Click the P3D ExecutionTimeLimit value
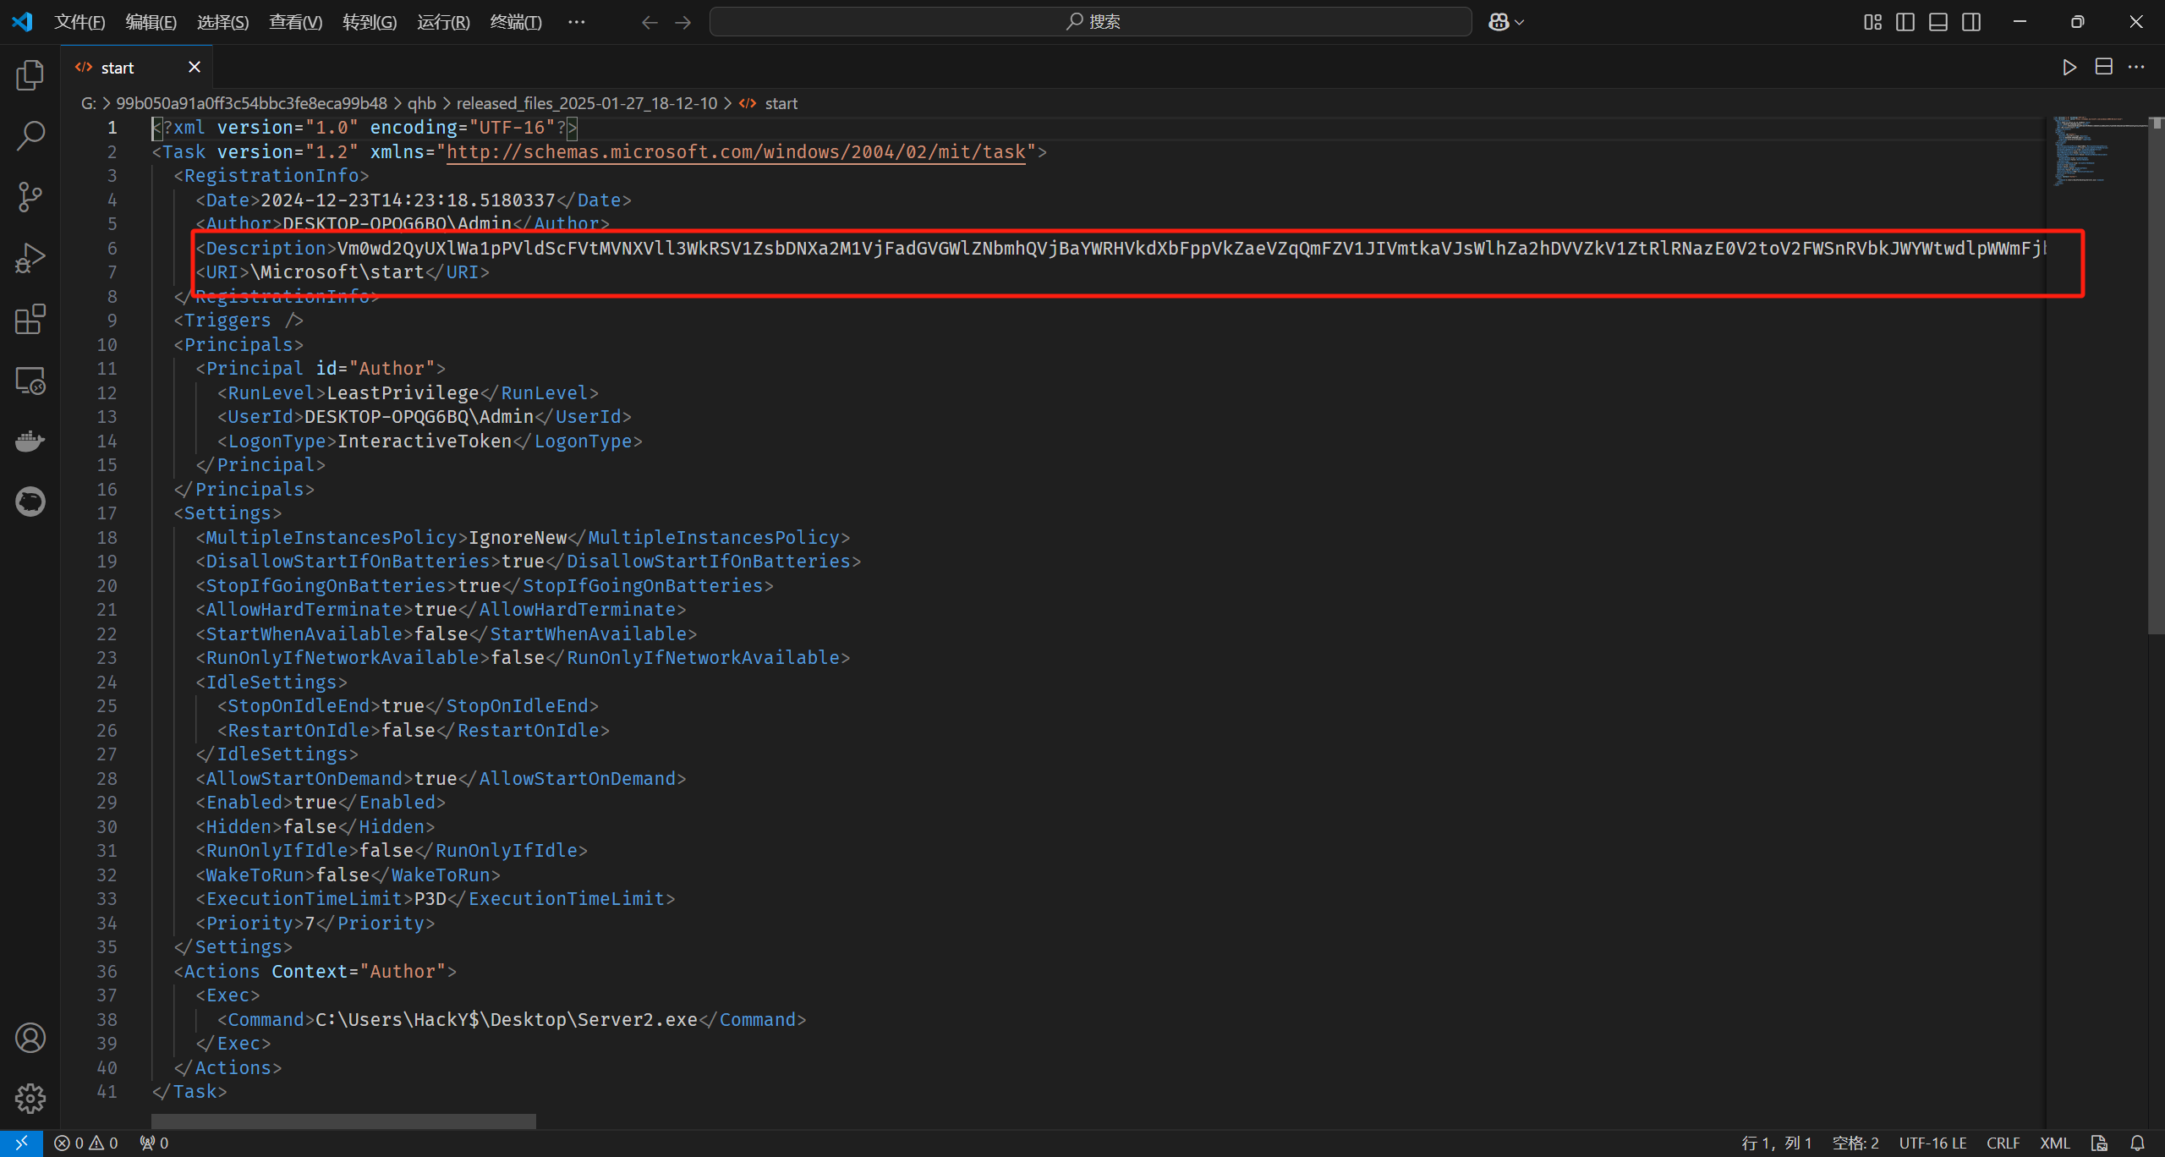This screenshot has width=2165, height=1157. 430,899
